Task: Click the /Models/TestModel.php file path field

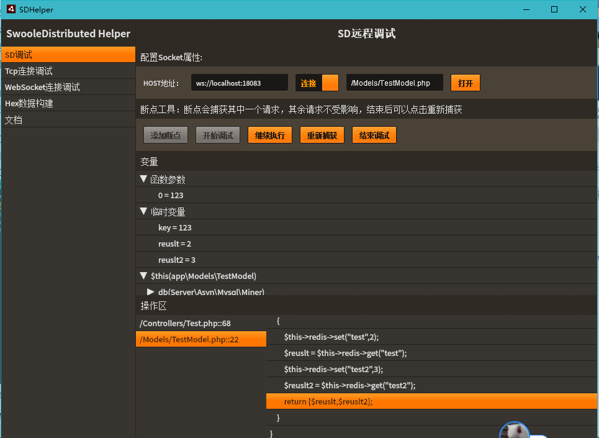Action: pos(394,83)
